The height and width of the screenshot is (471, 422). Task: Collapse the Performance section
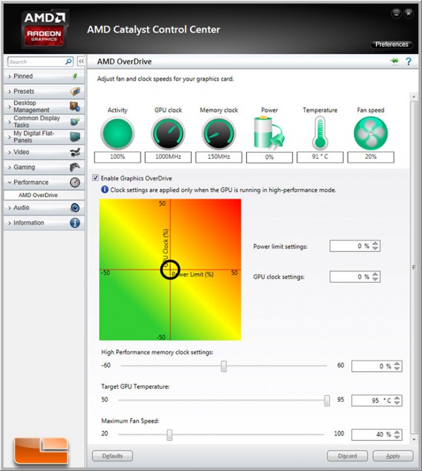(x=44, y=182)
